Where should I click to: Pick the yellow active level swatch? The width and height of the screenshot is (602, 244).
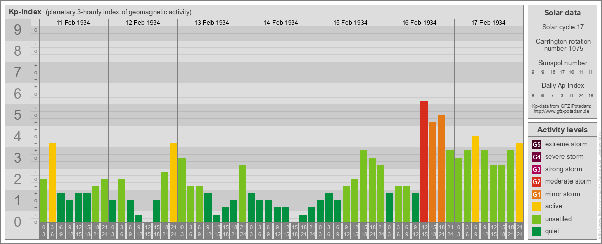pyautogui.click(x=536, y=206)
